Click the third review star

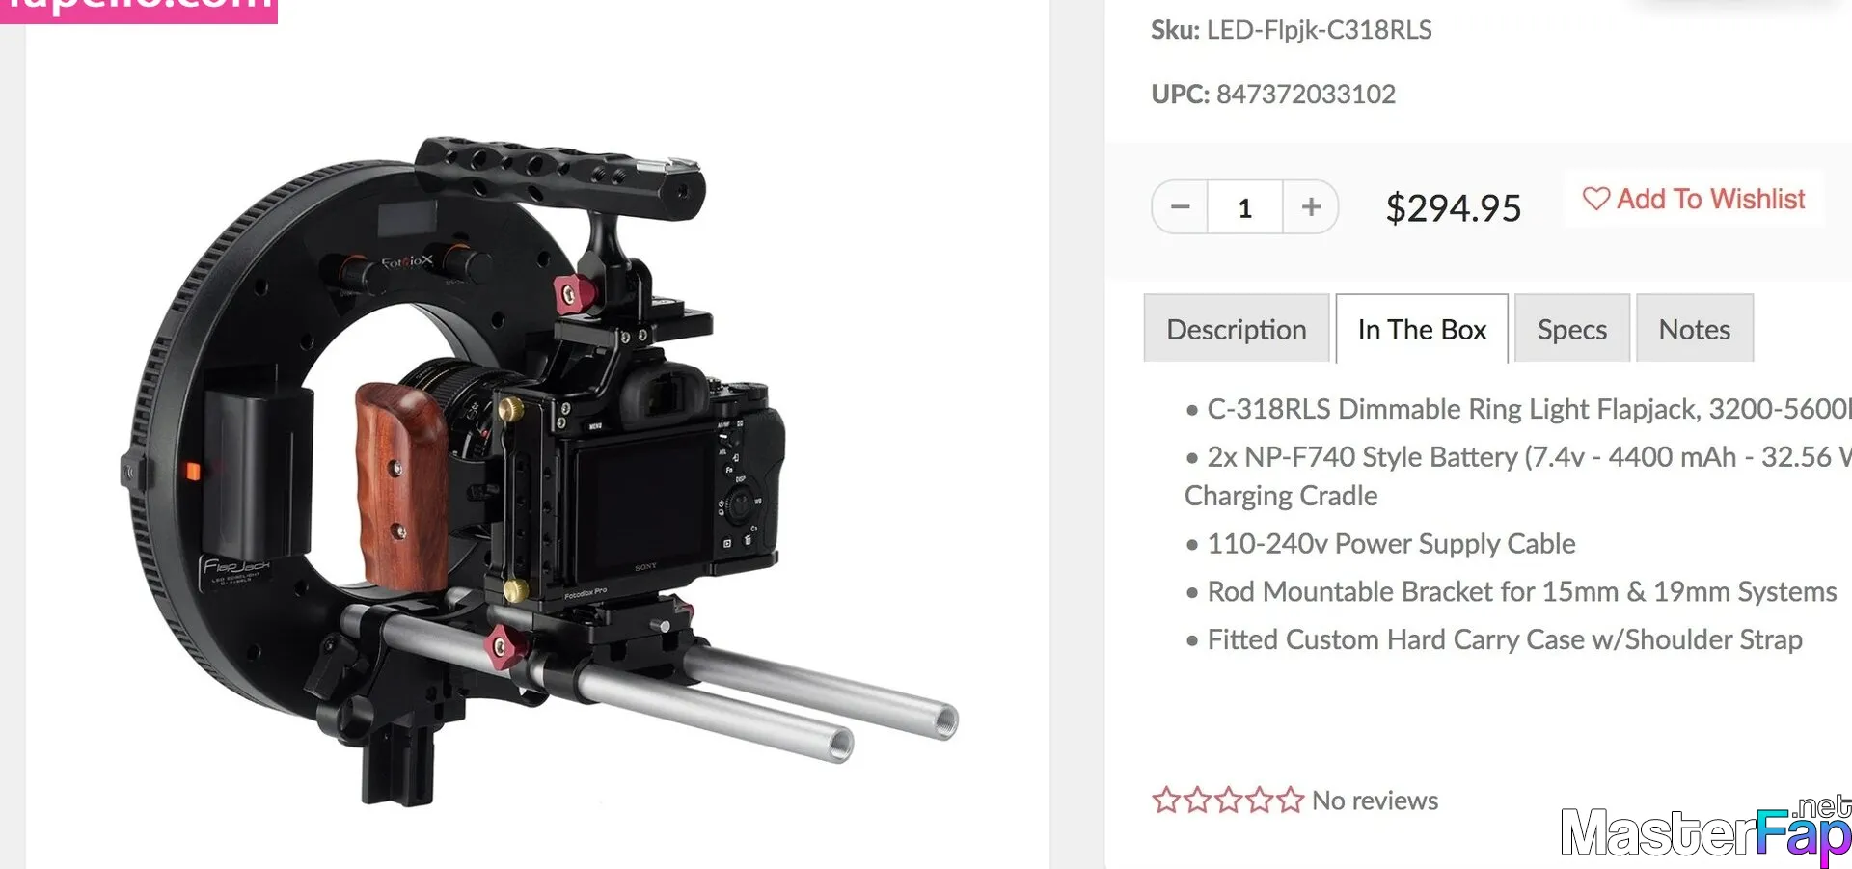1228,801
